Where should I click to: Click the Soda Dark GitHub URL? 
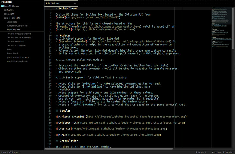pyautogui.click(x=104, y=30)
